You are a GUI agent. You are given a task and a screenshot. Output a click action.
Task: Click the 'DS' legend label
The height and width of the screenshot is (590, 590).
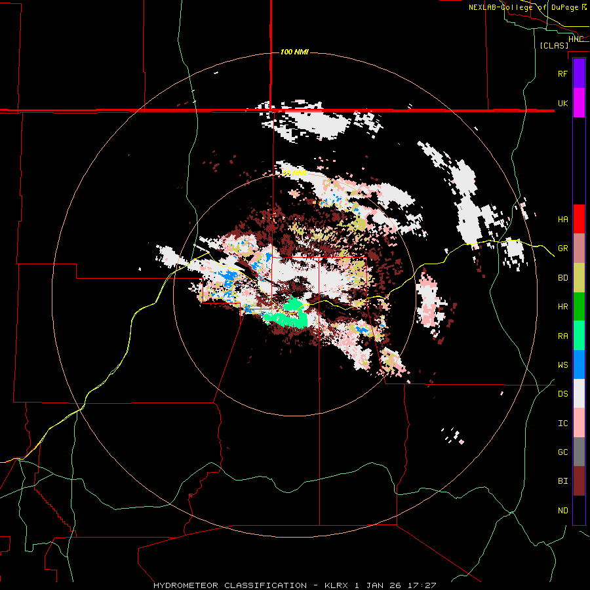562,394
